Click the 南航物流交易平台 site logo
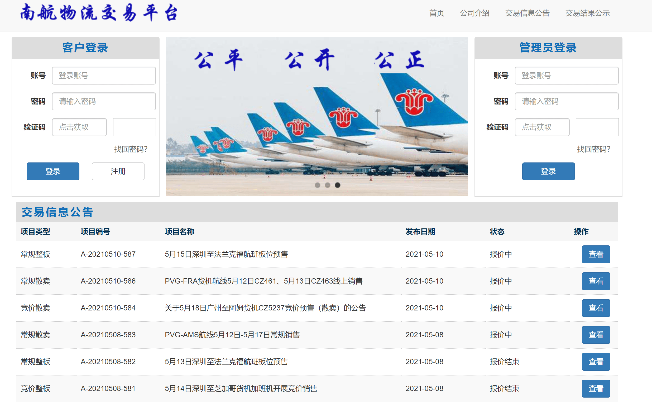The width and height of the screenshot is (652, 406). [99, 13]
